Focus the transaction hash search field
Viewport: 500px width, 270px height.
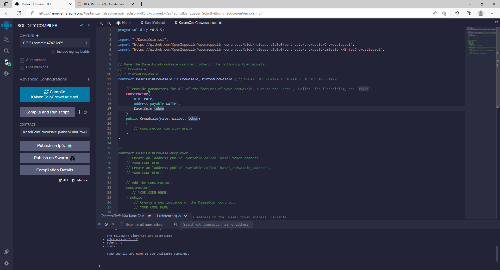coord(216,224)
